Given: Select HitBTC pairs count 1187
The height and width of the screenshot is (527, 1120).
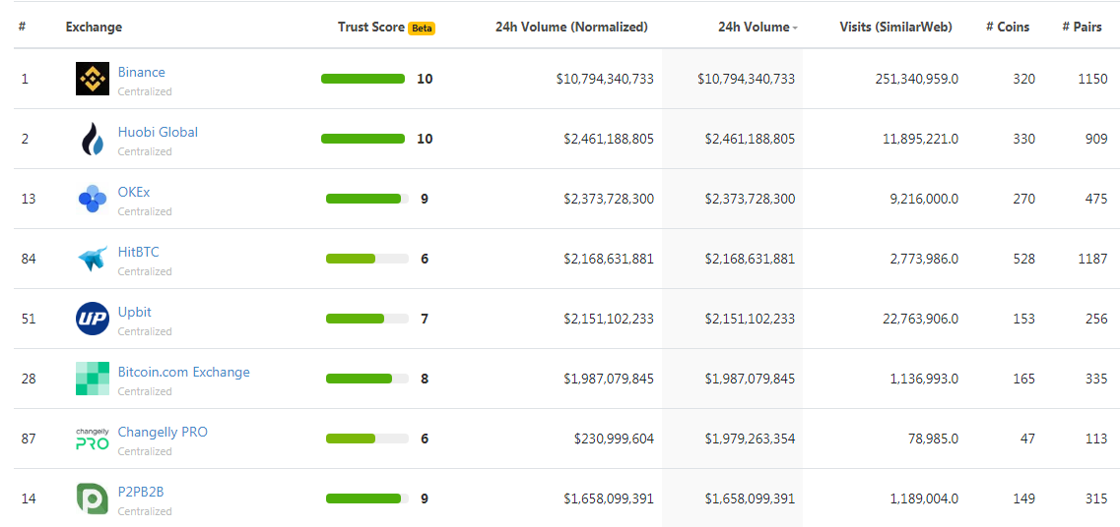Looking at the screenshot, I should pyautogui.click(x=1092, y=259).
